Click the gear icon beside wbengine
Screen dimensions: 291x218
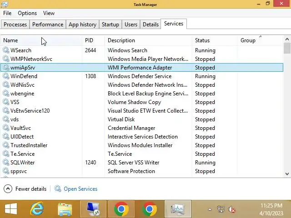[6, 94]
